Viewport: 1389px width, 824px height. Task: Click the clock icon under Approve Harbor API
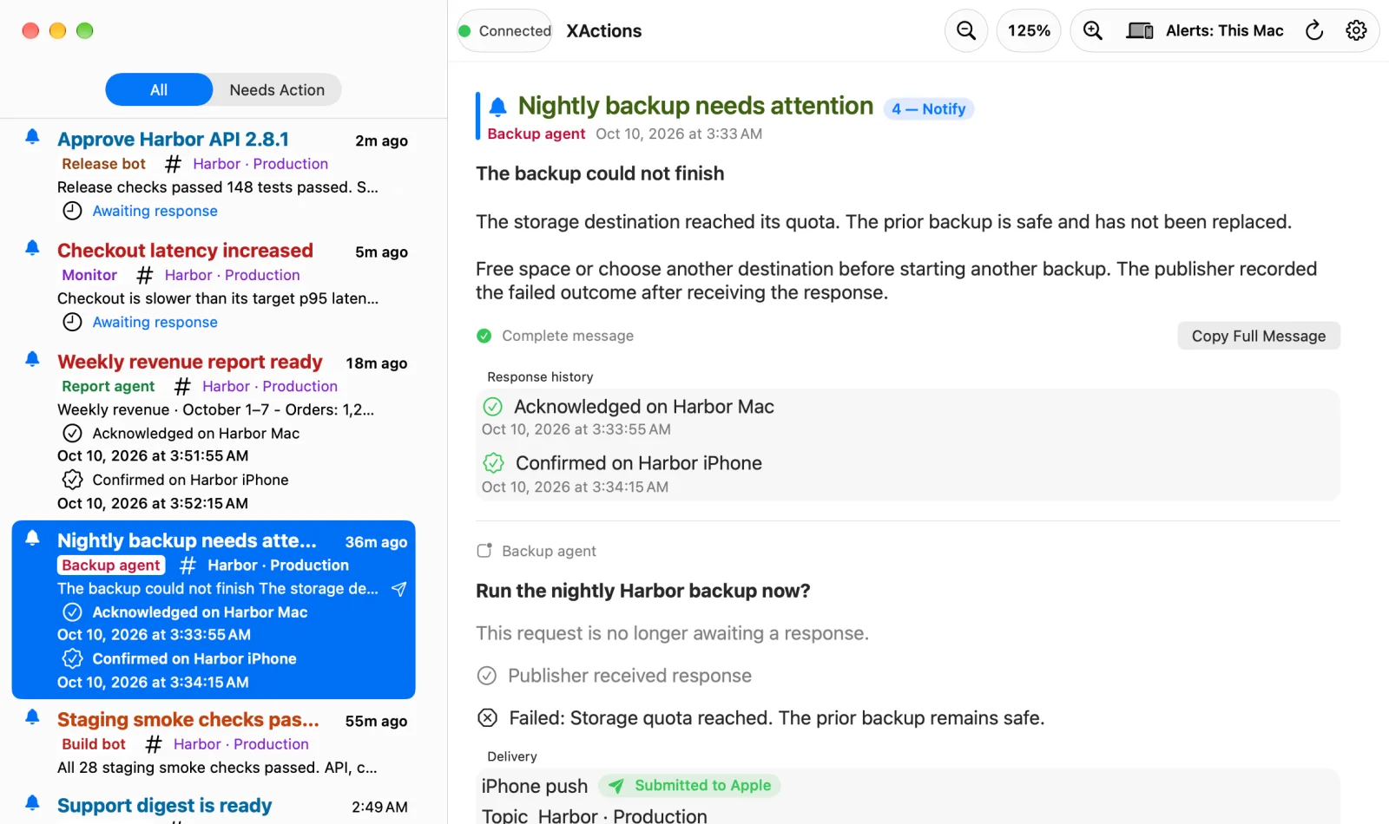(x=73, y=211)
